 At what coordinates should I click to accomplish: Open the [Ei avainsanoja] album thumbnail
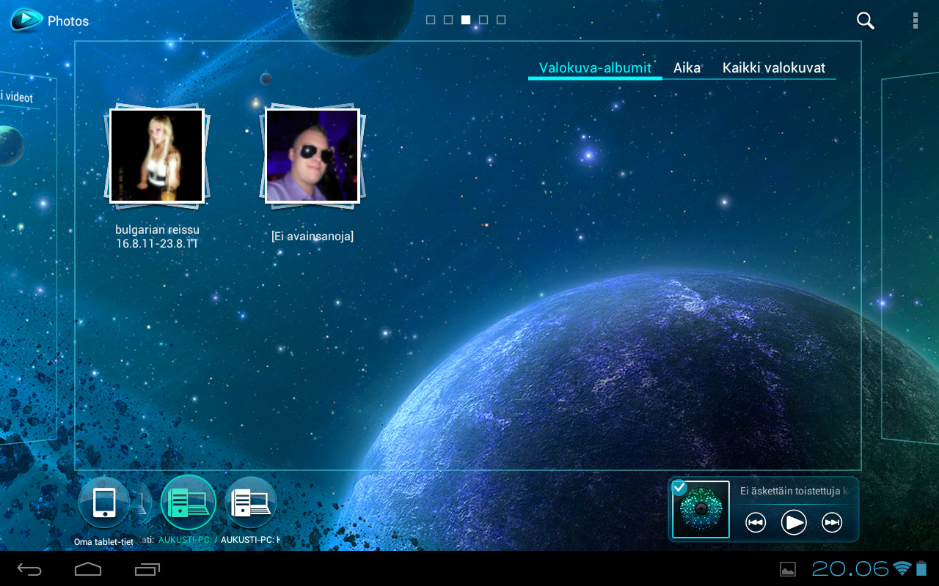coord(313,156)
